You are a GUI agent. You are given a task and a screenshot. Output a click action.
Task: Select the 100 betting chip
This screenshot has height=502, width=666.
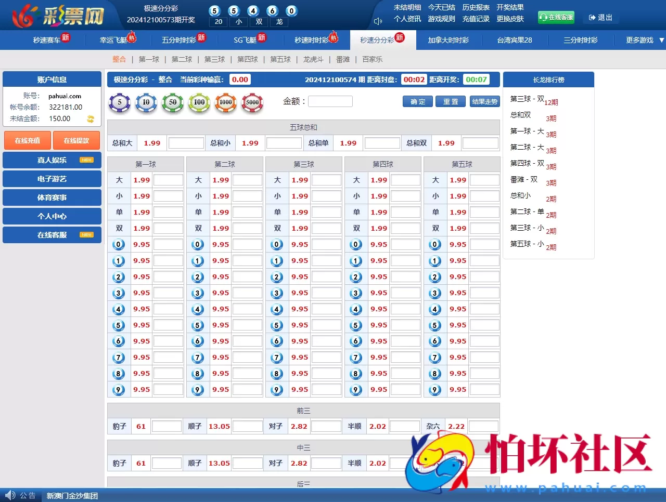[199, 103]
